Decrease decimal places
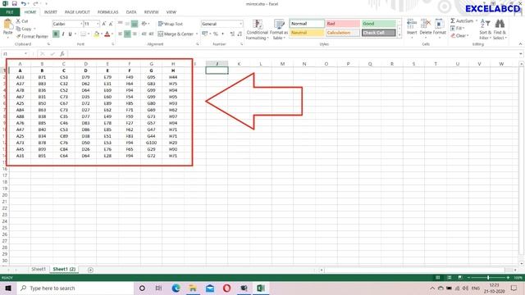Screen dimensions: 525x295 pyautogui.click(x=240, y=34)
